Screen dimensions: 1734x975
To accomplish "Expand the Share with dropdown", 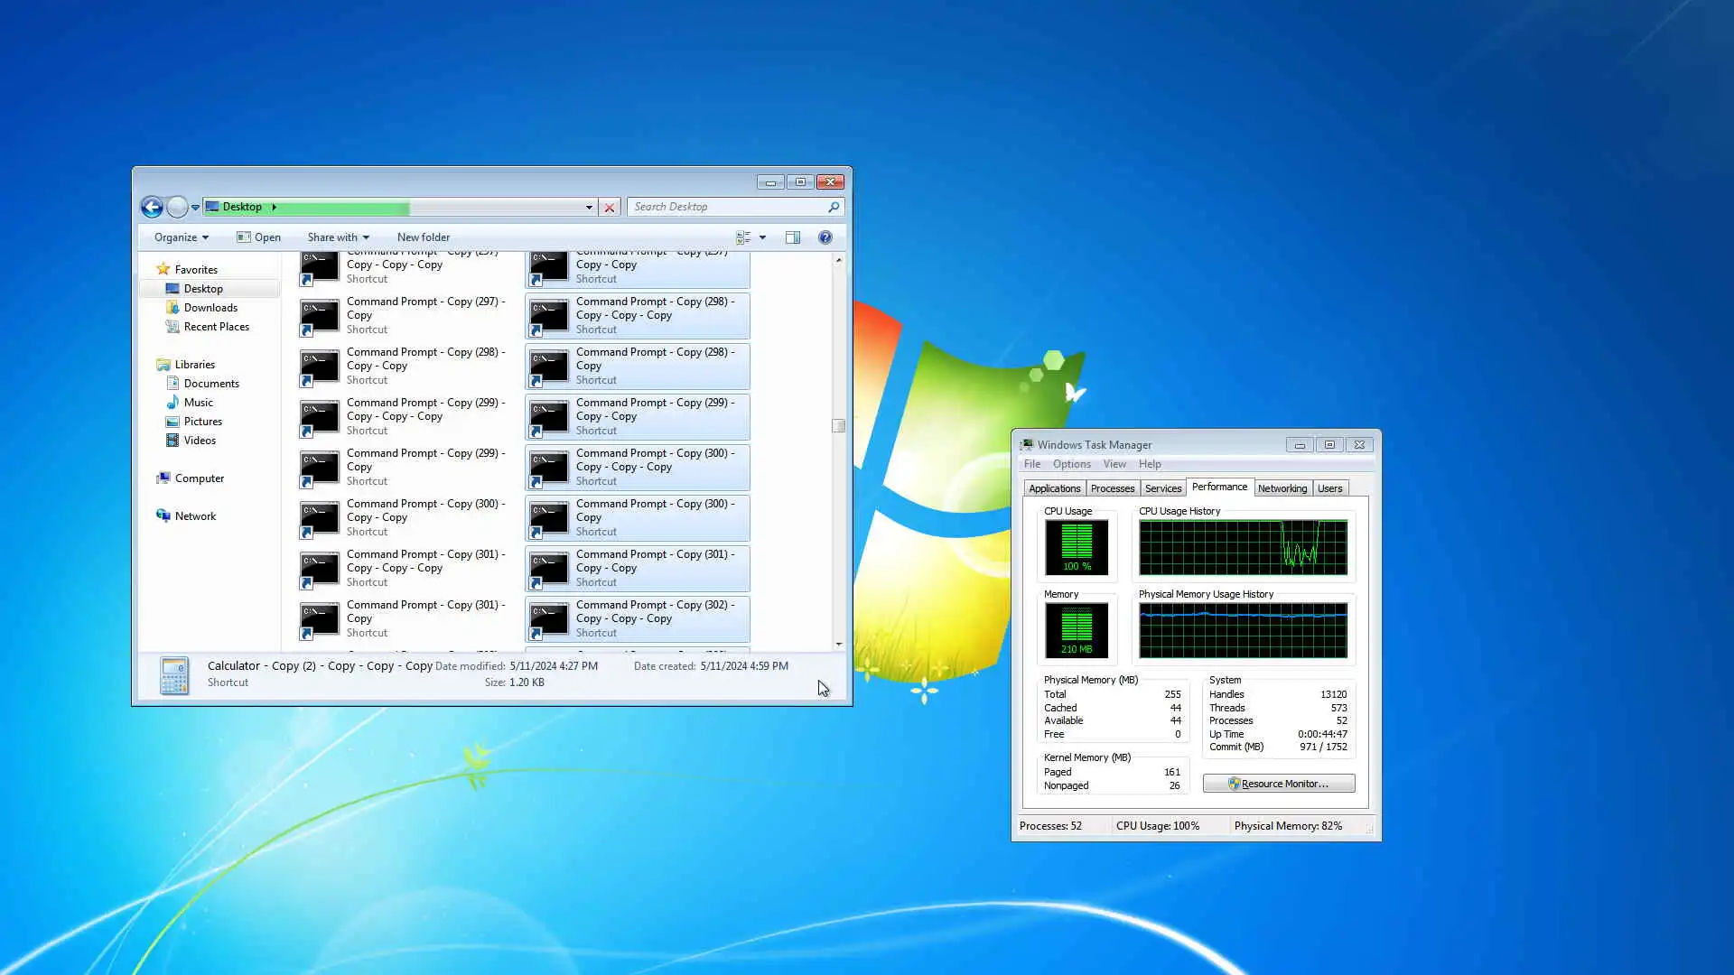I will pos(338,237).
